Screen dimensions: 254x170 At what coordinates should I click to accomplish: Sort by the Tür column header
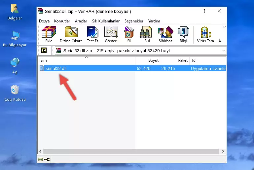(208, 60)
